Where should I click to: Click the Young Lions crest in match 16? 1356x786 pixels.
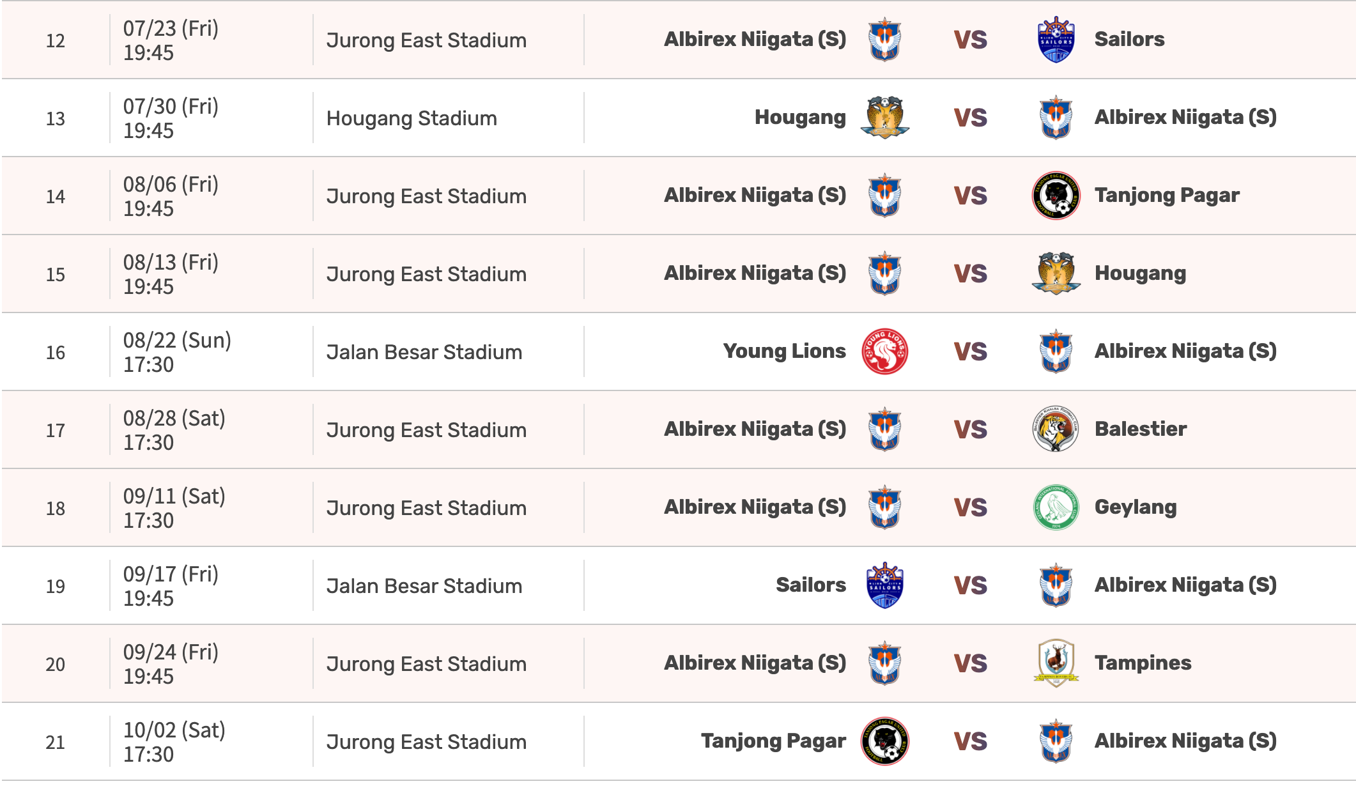tap(884, 351)
